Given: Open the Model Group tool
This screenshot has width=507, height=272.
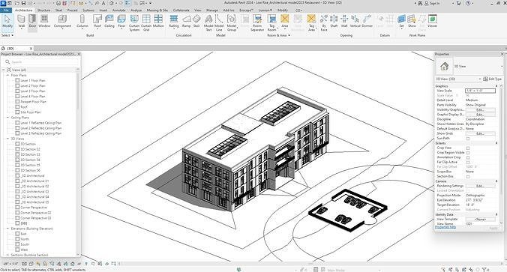Looking at the screenshot, I should click(231, 23).
